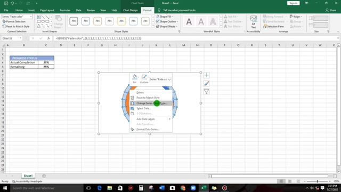The height and width of the screenshot is (192, 341).
Task: Pick the triangle shape in Insert Shapes
Action: pyautogui.click(x=39, y=26)
